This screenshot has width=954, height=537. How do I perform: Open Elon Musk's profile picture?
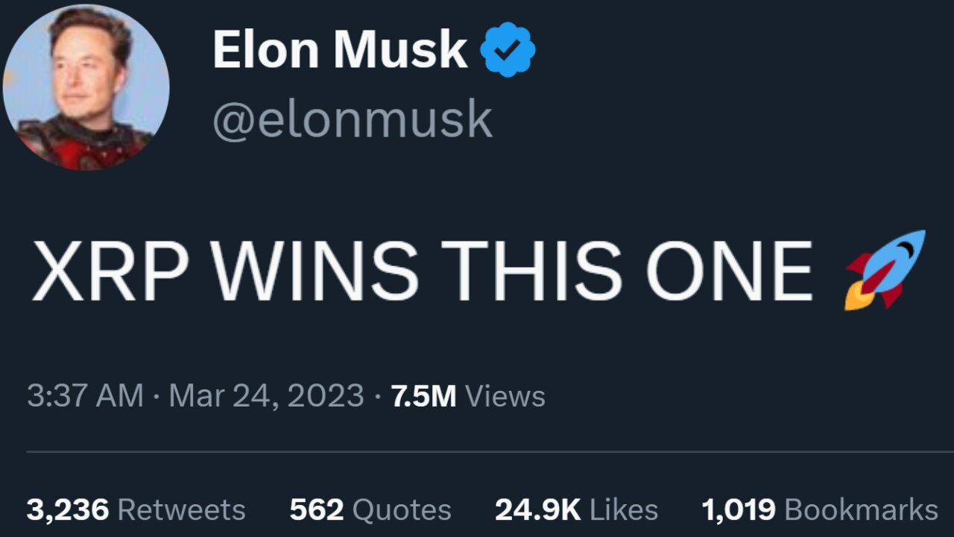coord(85,87)
